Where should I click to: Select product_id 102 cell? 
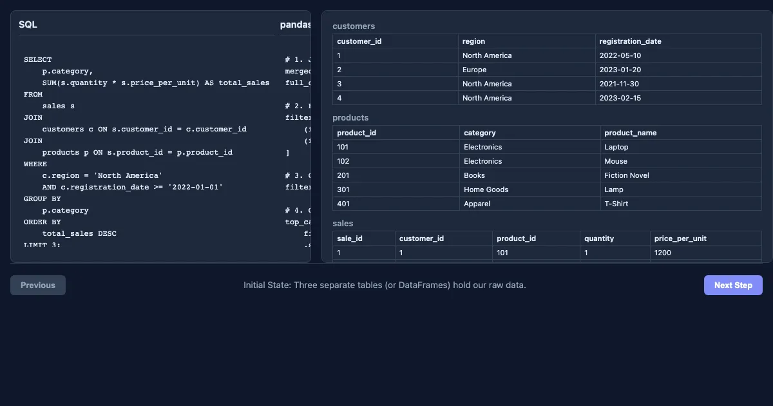(x=396, y=161)
